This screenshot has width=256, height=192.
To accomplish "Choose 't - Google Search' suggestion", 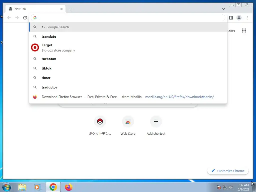I will click(128, 27).
